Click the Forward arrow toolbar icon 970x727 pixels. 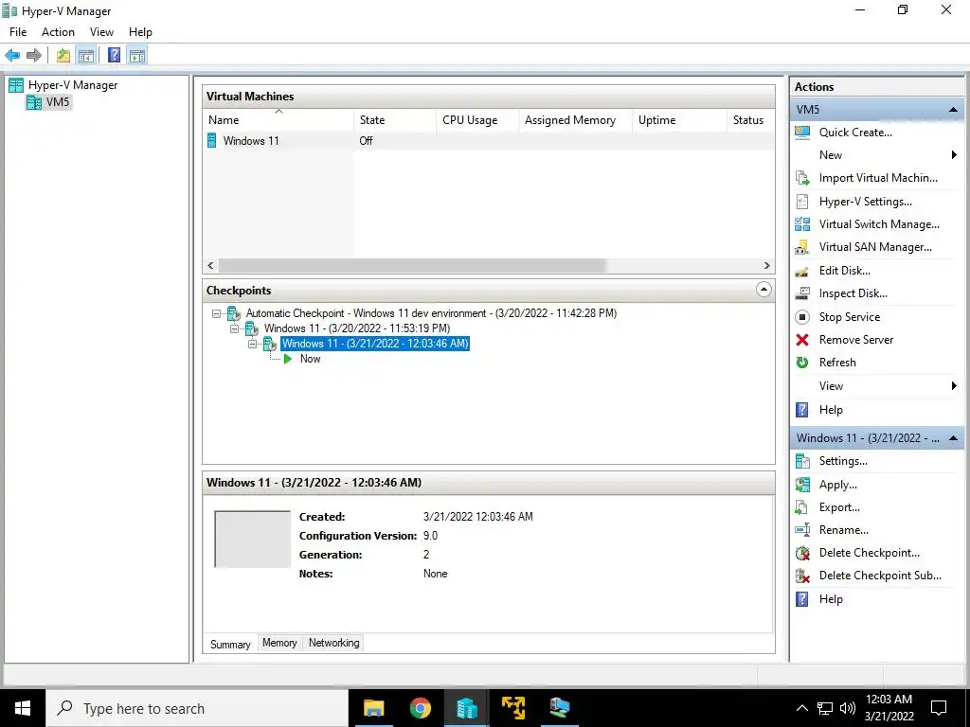34,56
